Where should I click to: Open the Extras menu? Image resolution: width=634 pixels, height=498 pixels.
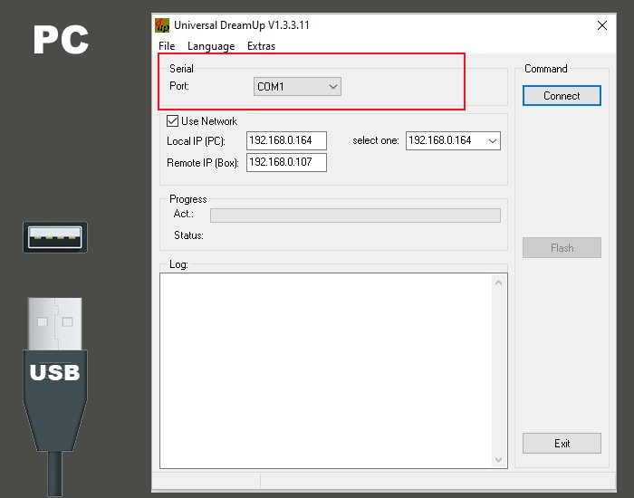(261, 46)
